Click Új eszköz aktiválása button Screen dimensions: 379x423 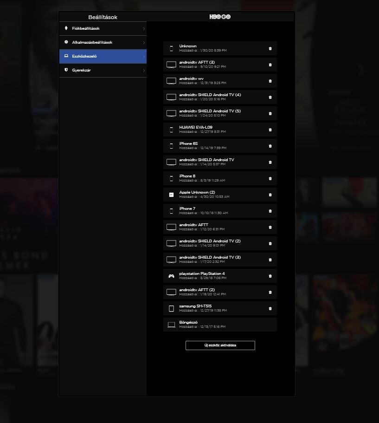click(x=220, y=345)
